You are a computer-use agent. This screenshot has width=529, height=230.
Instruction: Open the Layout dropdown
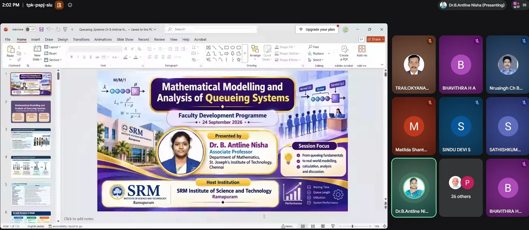pyautogui.click(x=53, y=47)
